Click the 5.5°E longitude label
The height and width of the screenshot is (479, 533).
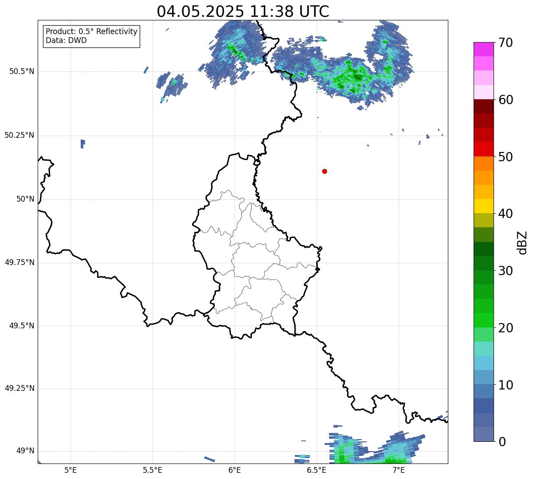point(153,470)
